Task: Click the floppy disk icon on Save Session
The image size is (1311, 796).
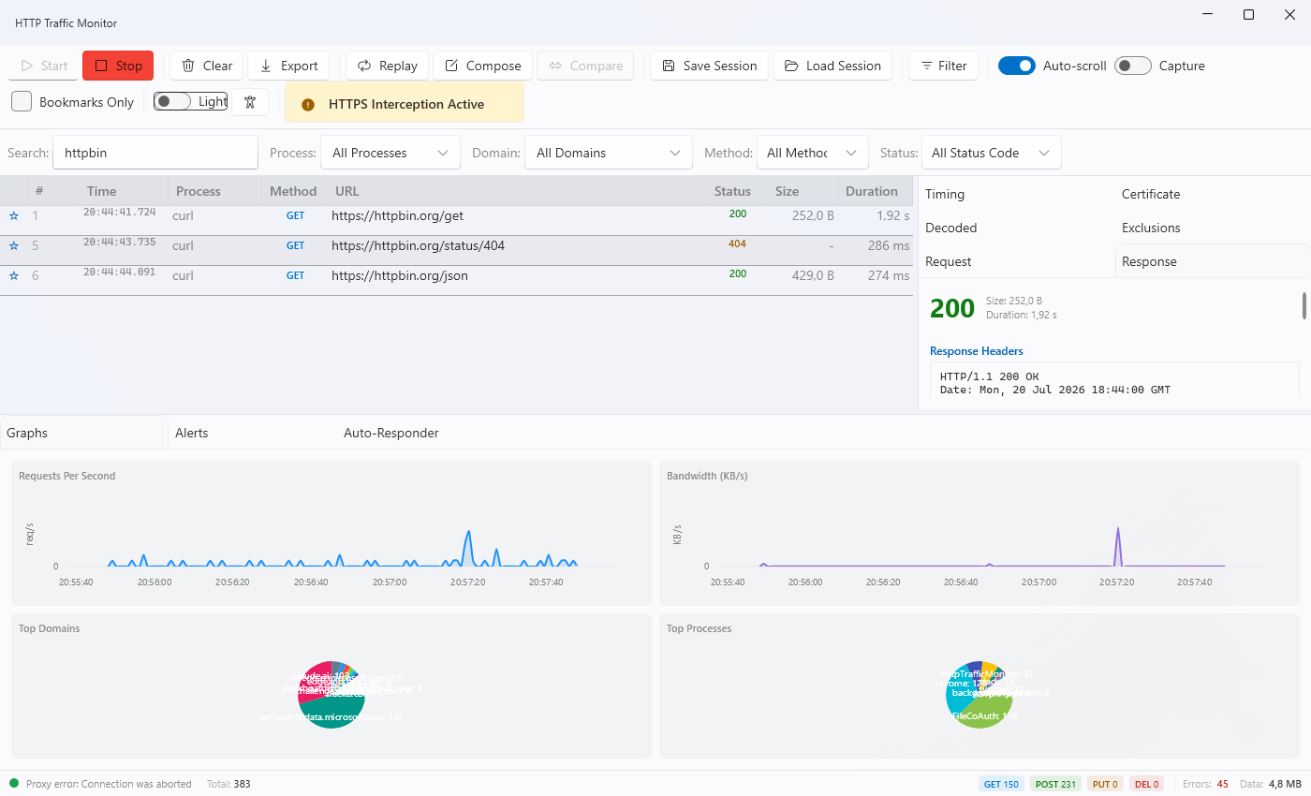Action: (x=669, y=66)
